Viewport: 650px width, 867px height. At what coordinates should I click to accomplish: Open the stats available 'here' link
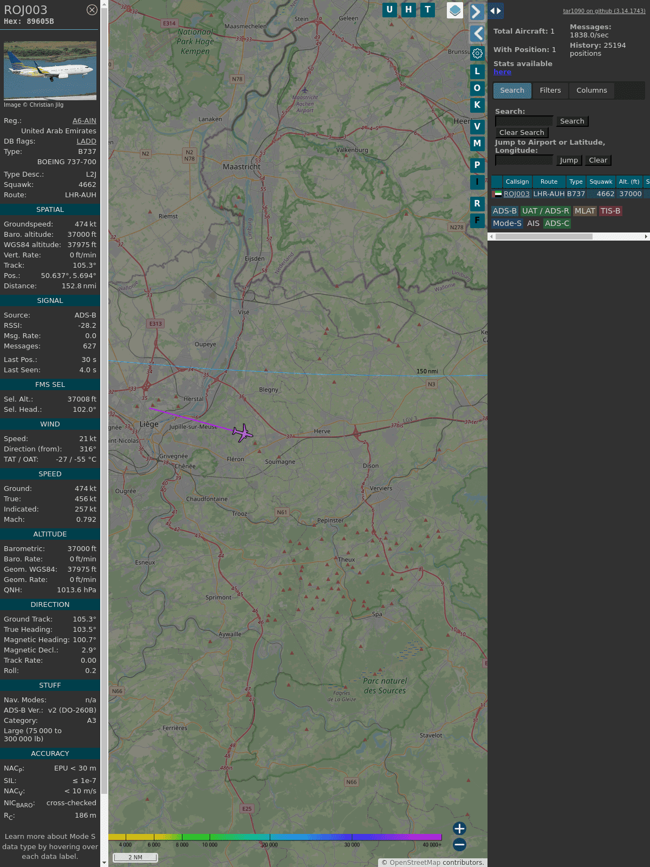point(502,72)
